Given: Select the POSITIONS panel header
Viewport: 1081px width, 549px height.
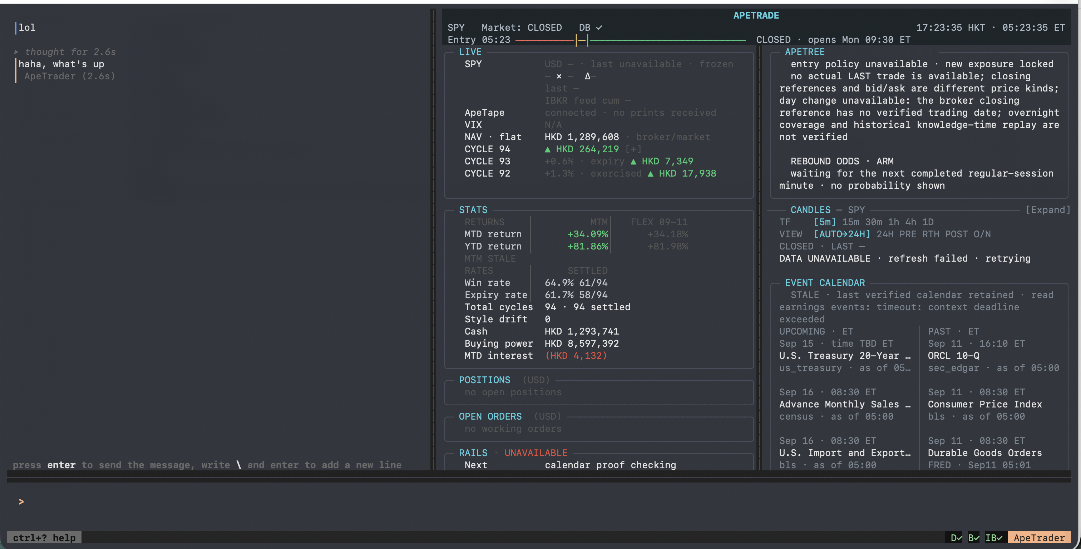Looking at the screenshot, I should tap(484, 380).
